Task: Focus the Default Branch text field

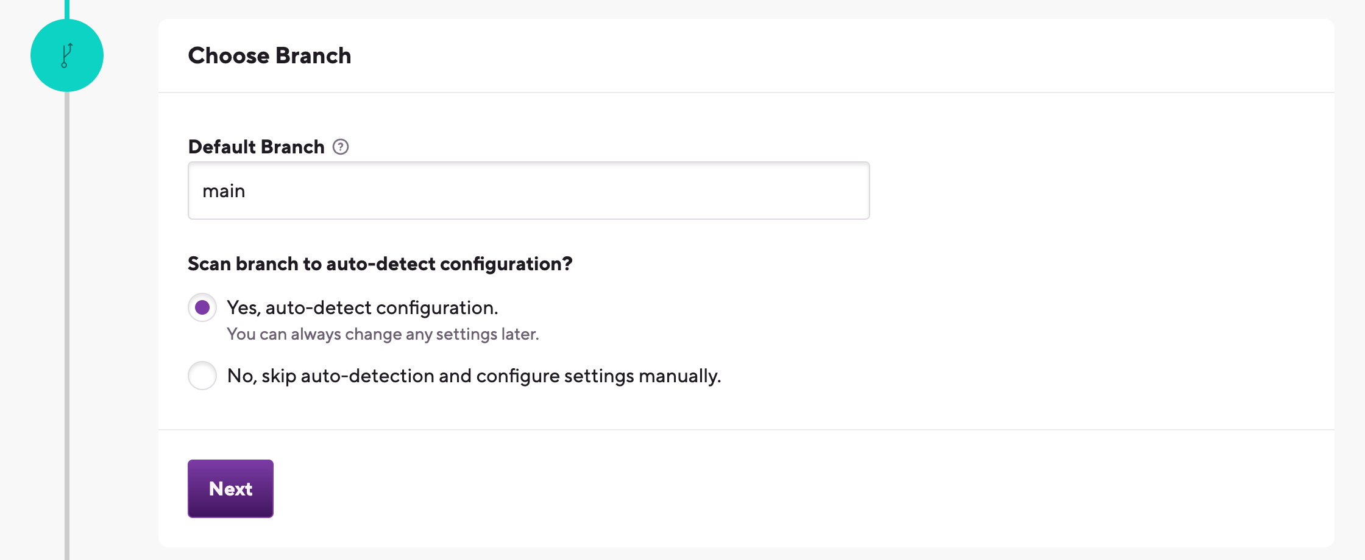Action: [x=529, y=191]
